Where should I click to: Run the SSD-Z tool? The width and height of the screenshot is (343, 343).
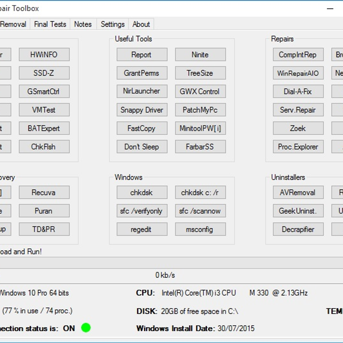coord(44,73)
